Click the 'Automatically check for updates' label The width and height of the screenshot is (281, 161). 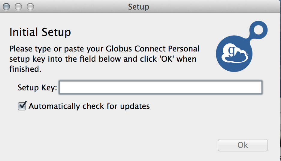tap(89, 106)
